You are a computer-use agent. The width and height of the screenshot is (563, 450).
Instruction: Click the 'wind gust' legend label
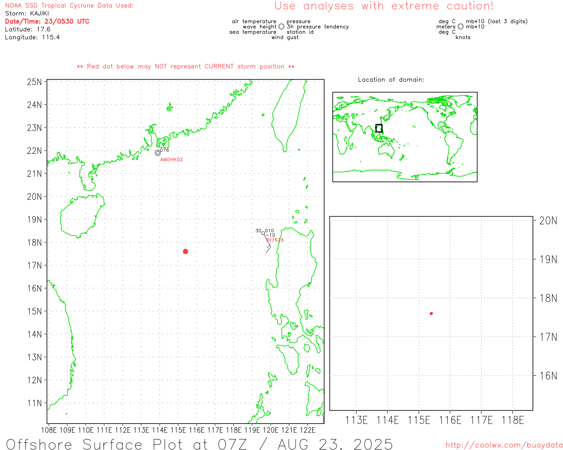click(285, 37)
